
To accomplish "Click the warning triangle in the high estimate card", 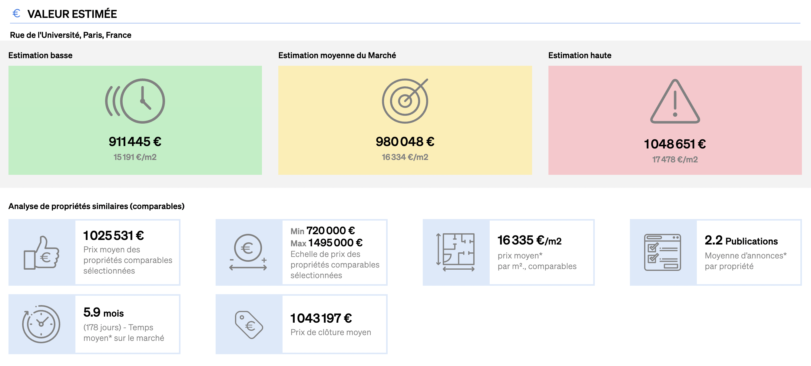I will coord(675,101).
